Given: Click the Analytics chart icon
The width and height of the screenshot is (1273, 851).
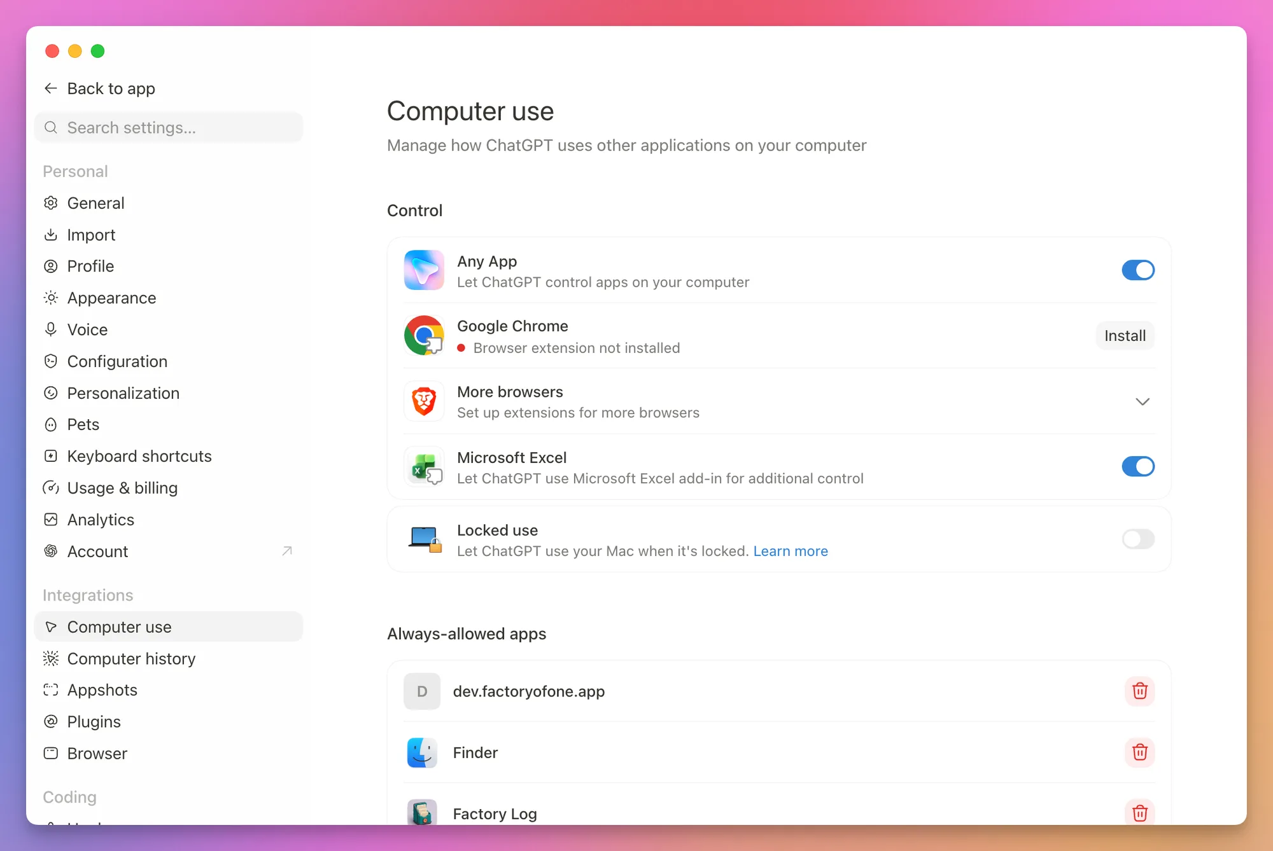Looking at the screenshot, I should tap(51, 520).
